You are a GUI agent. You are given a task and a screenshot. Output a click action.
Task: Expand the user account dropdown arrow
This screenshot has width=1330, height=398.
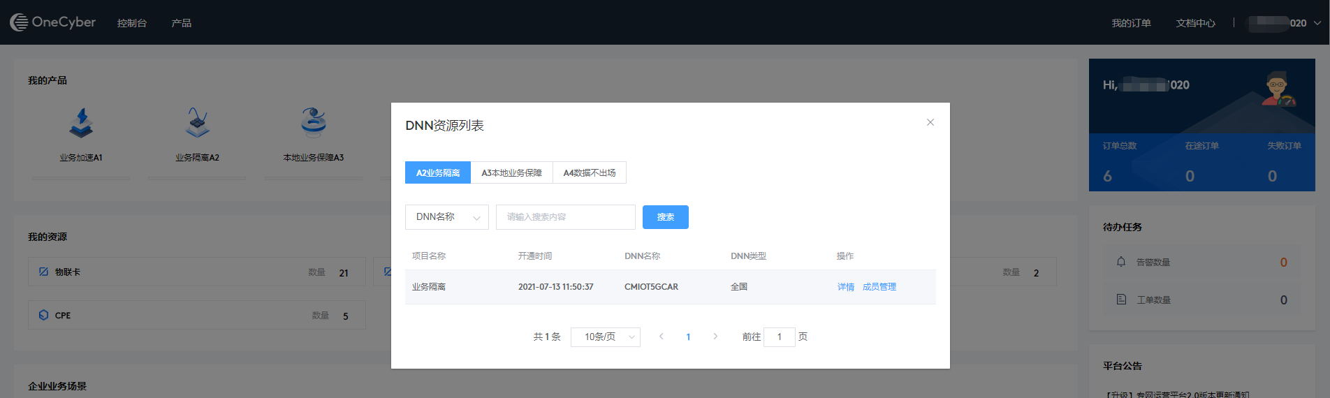[1317, 23]
